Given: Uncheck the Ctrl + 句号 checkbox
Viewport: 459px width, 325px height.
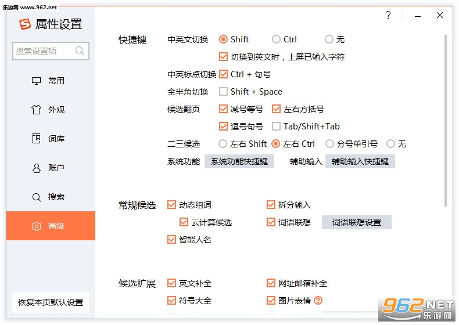Looking at the screenshot, I should (223, 74).
